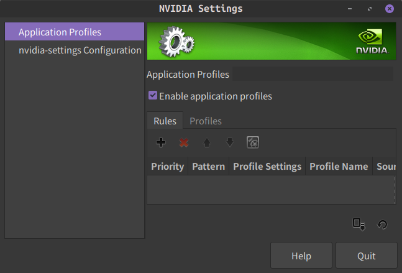Image resolution: width=402 pixels, height=273 pixels.
Task: Save changes with the save icon
Action: point(359,224)
